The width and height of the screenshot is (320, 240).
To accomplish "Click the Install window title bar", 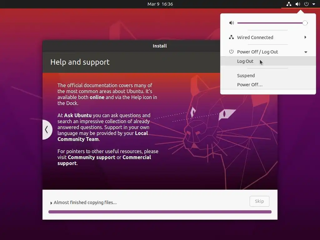I will click(160, 46).
